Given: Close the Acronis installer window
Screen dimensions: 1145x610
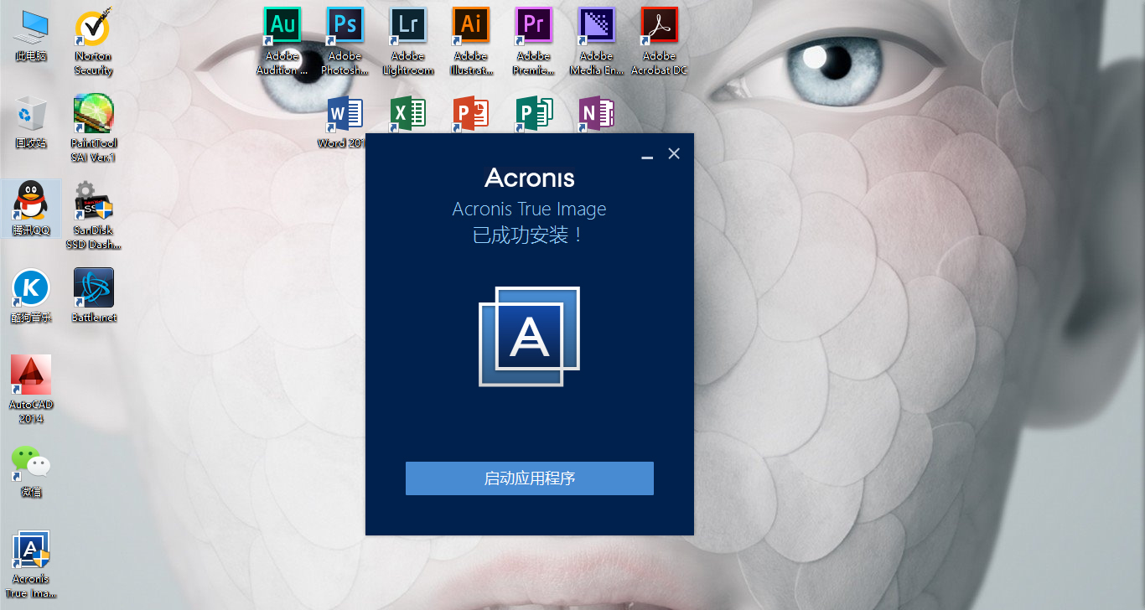Looking at the screenshot, I should (x=674, y=153).
